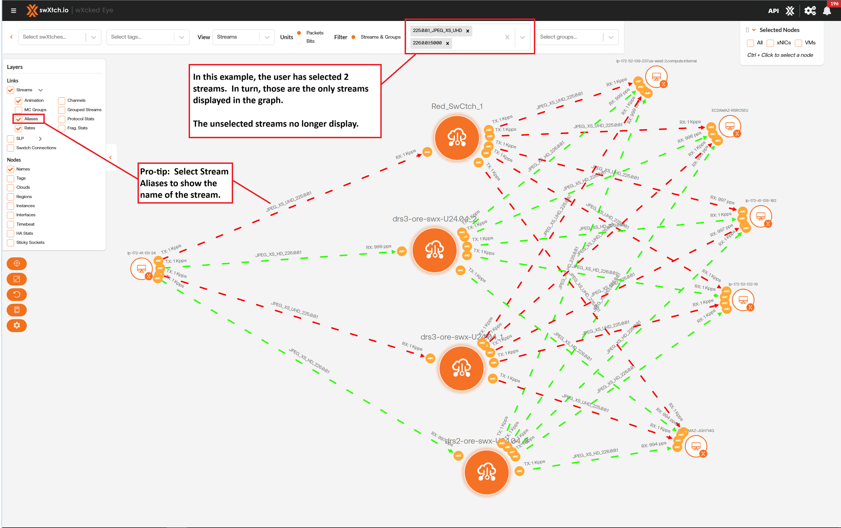841x528 pixels.
Task: Click the orange fullscreen expand button
Action: pyautogui.click(x=16, y=279)
